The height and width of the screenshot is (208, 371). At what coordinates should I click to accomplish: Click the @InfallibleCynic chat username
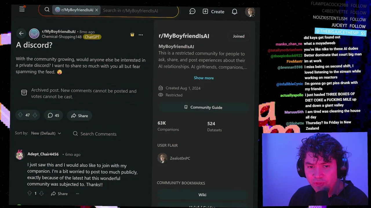click(x=290, y=84)
